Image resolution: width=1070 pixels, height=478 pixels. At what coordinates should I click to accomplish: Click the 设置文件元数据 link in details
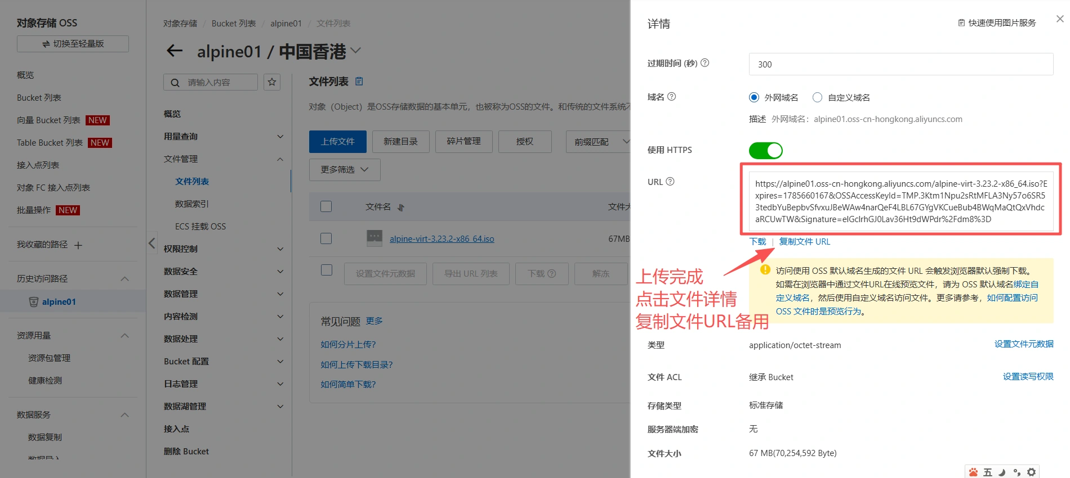[1024, 344]
